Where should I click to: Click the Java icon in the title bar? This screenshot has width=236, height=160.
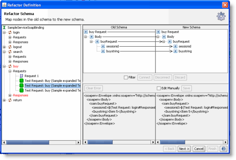pyautogui.click(x=4, y=5)
